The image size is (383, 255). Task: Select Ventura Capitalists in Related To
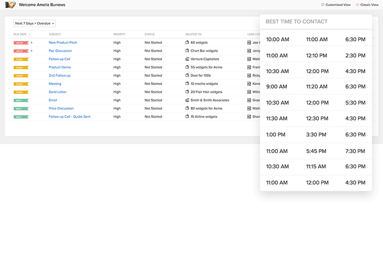coord(205,59)
